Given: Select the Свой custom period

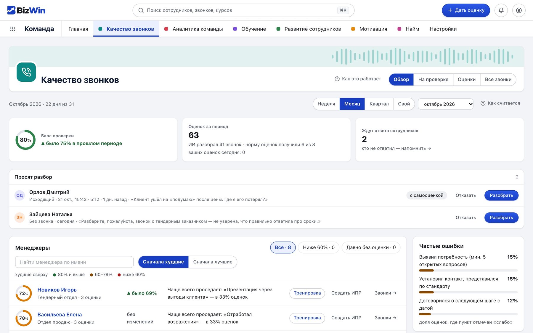Looking at the screenshot, I should click(x=404, y=104).
